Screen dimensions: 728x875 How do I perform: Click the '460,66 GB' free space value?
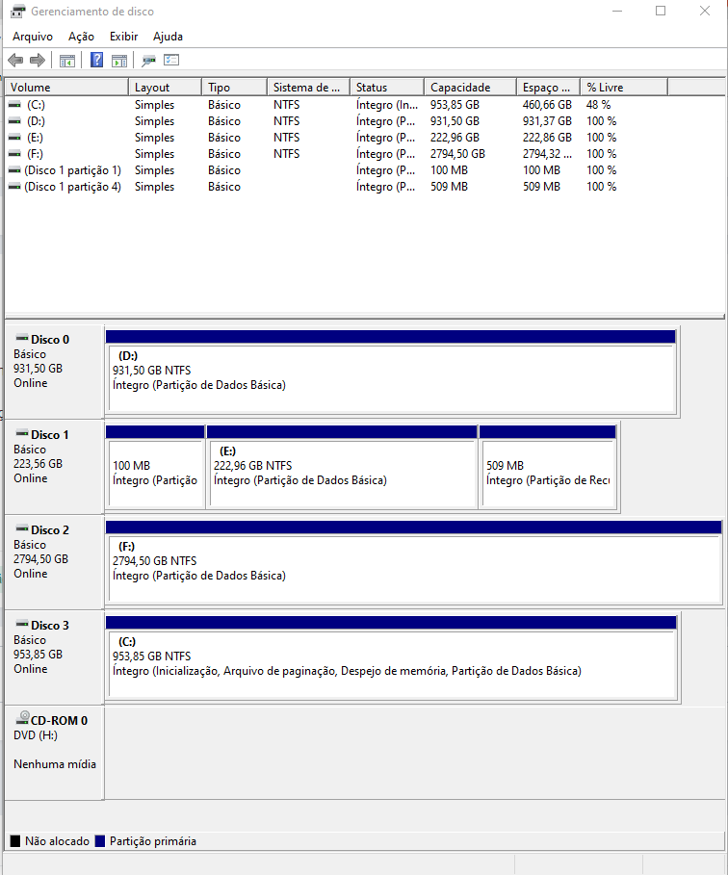547,105
